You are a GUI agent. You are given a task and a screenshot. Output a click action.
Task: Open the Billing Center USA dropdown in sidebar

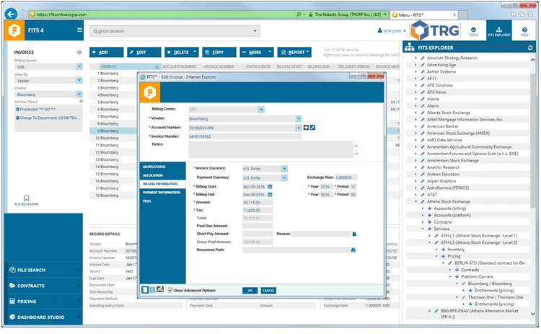pyautogui.click(x=79, y=66)
